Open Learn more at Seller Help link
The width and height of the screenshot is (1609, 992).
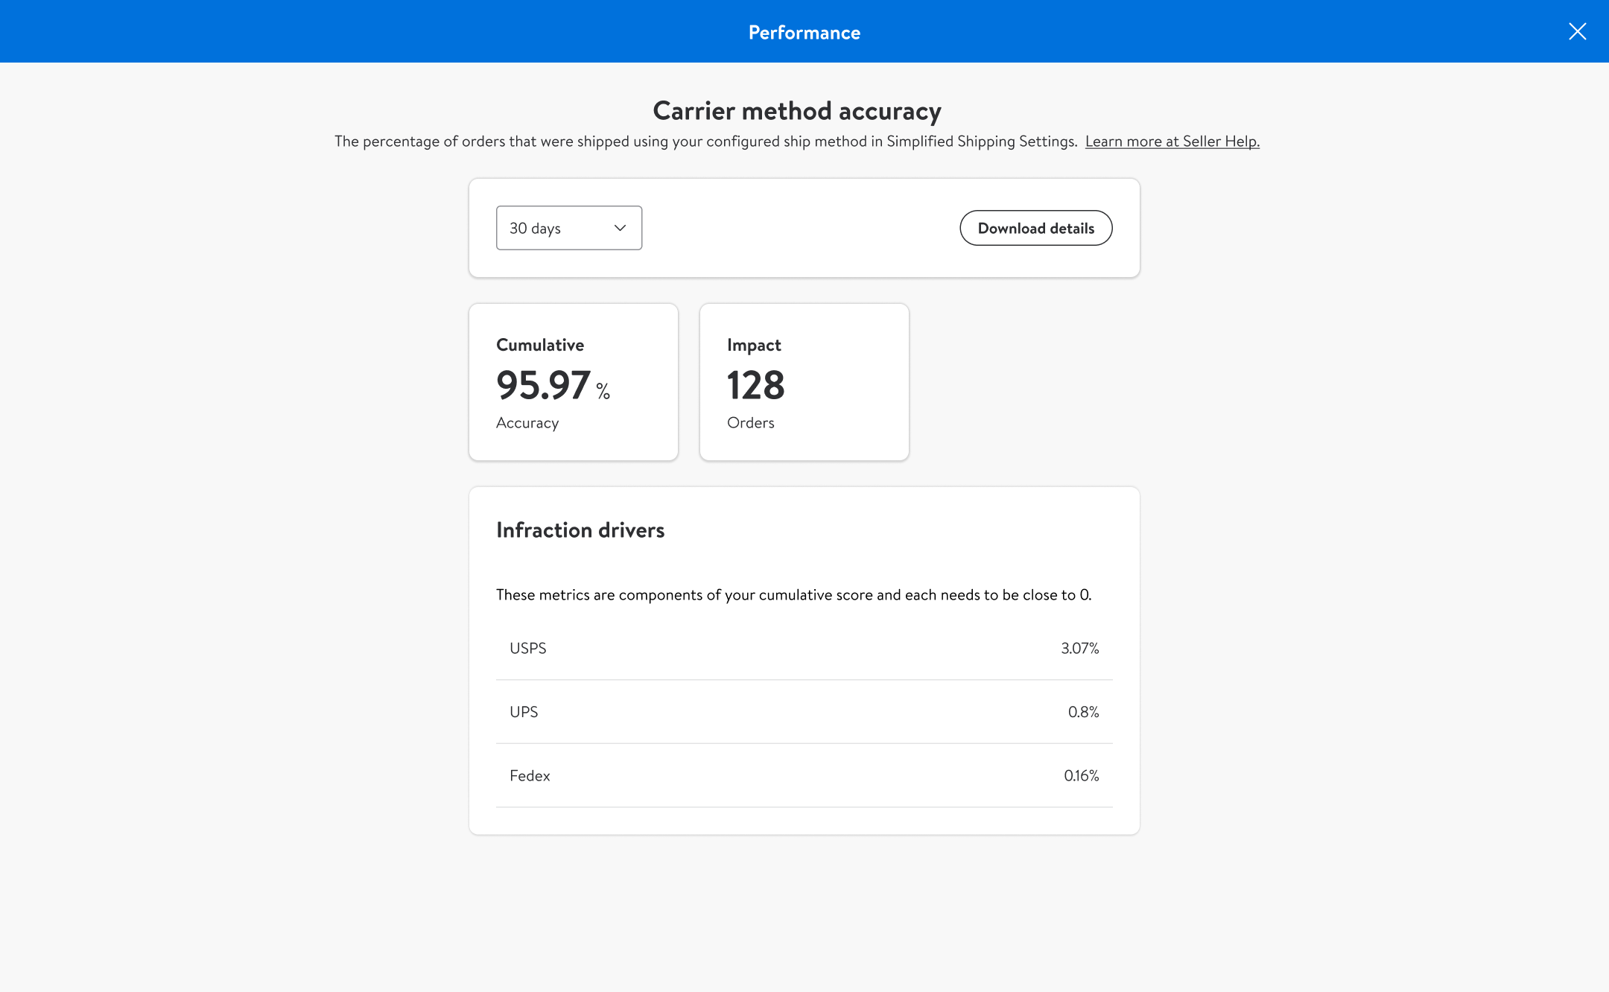[x=1172, y=142]
